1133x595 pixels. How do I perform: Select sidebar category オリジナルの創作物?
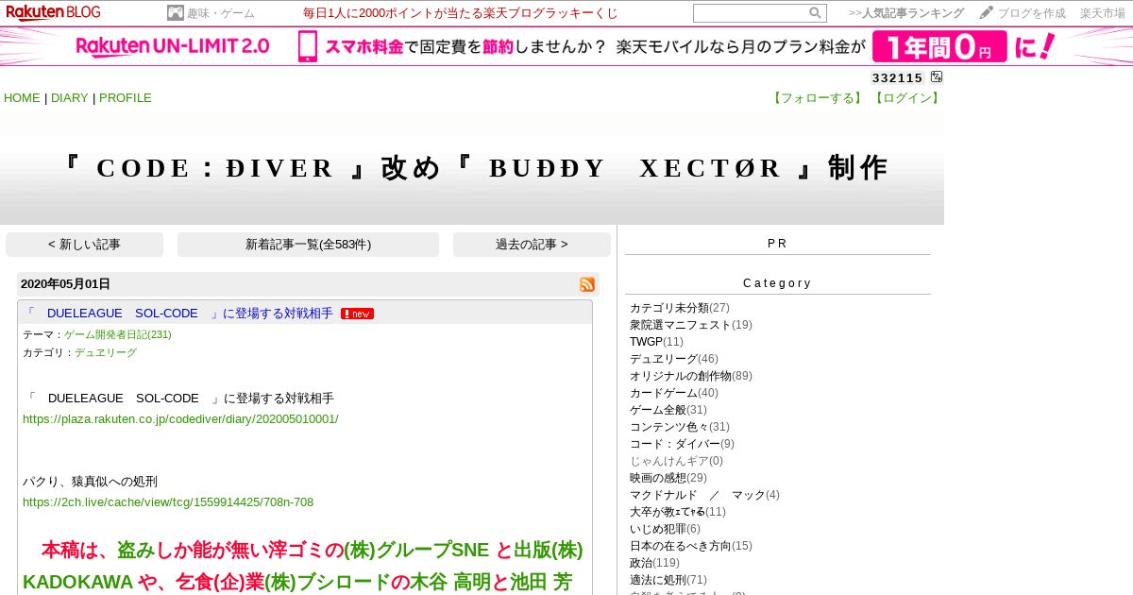(680, 376)
